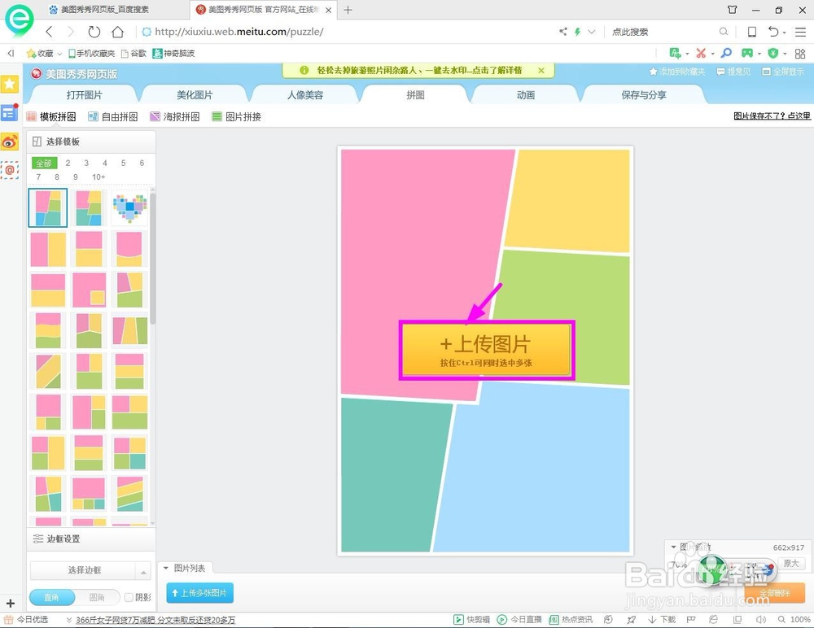The height and width of the screenshot is (628, 814).
Task: Switch to the 保存与分享 tab
Action: [644, 95]
